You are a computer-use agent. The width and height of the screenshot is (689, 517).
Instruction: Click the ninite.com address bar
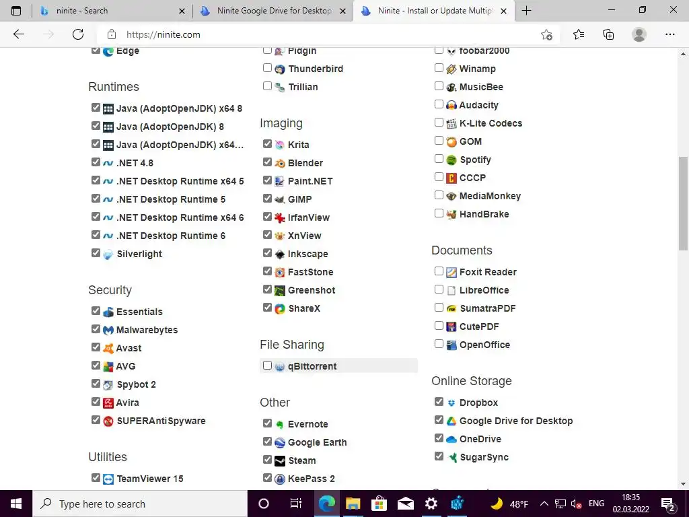point(328,34)
